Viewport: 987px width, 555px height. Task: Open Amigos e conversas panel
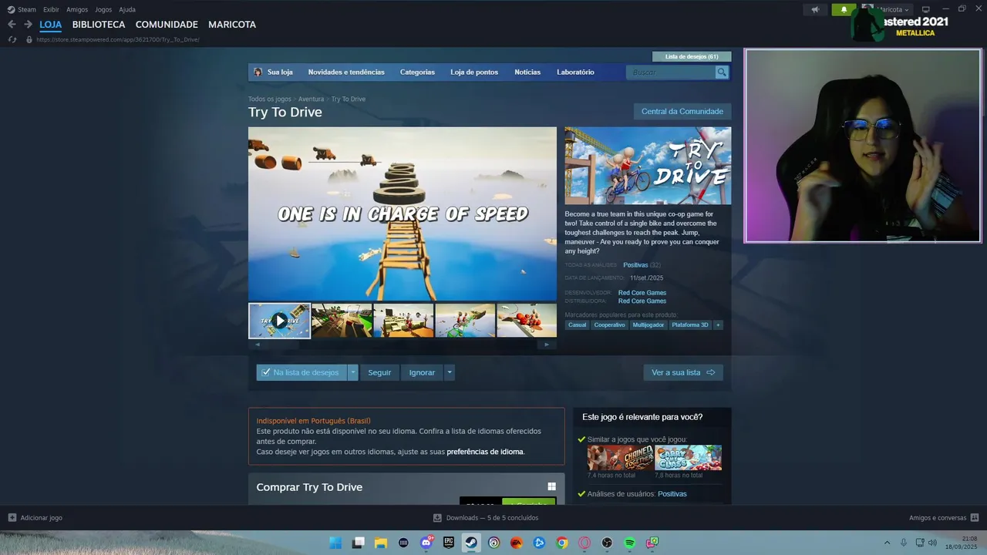point(944,518)
